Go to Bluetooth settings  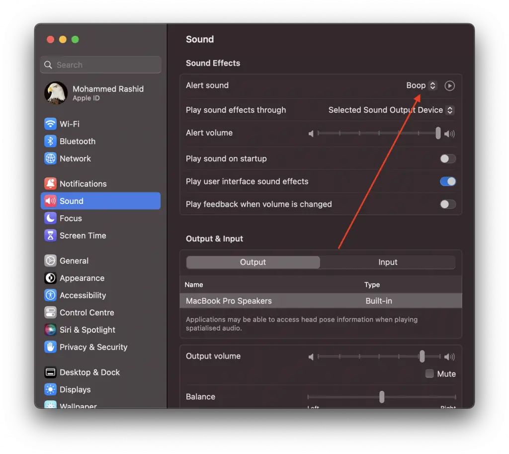point(100,141)
